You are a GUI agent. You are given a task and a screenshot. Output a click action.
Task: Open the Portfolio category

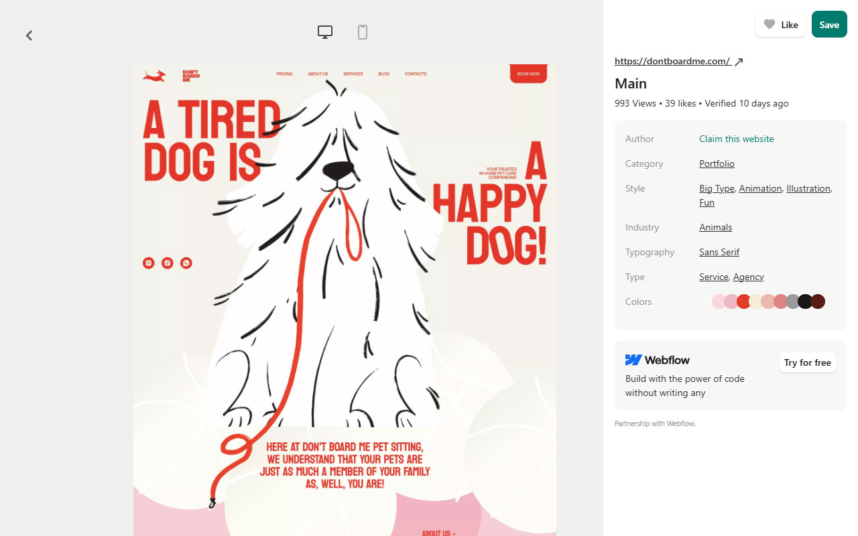[717, 163]
